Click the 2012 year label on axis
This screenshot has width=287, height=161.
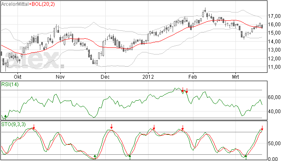point(148,77)
